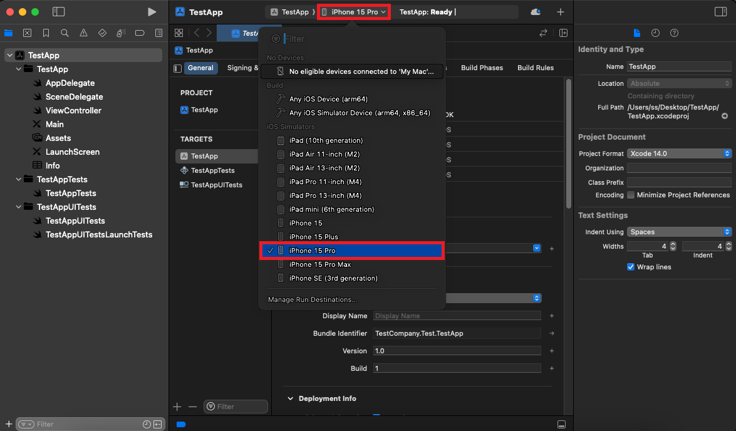Open the Find navigator
This screenshot has width=736, height=431.
pos(65,33)
